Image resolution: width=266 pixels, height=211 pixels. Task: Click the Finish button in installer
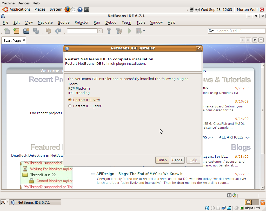(162, 160)
